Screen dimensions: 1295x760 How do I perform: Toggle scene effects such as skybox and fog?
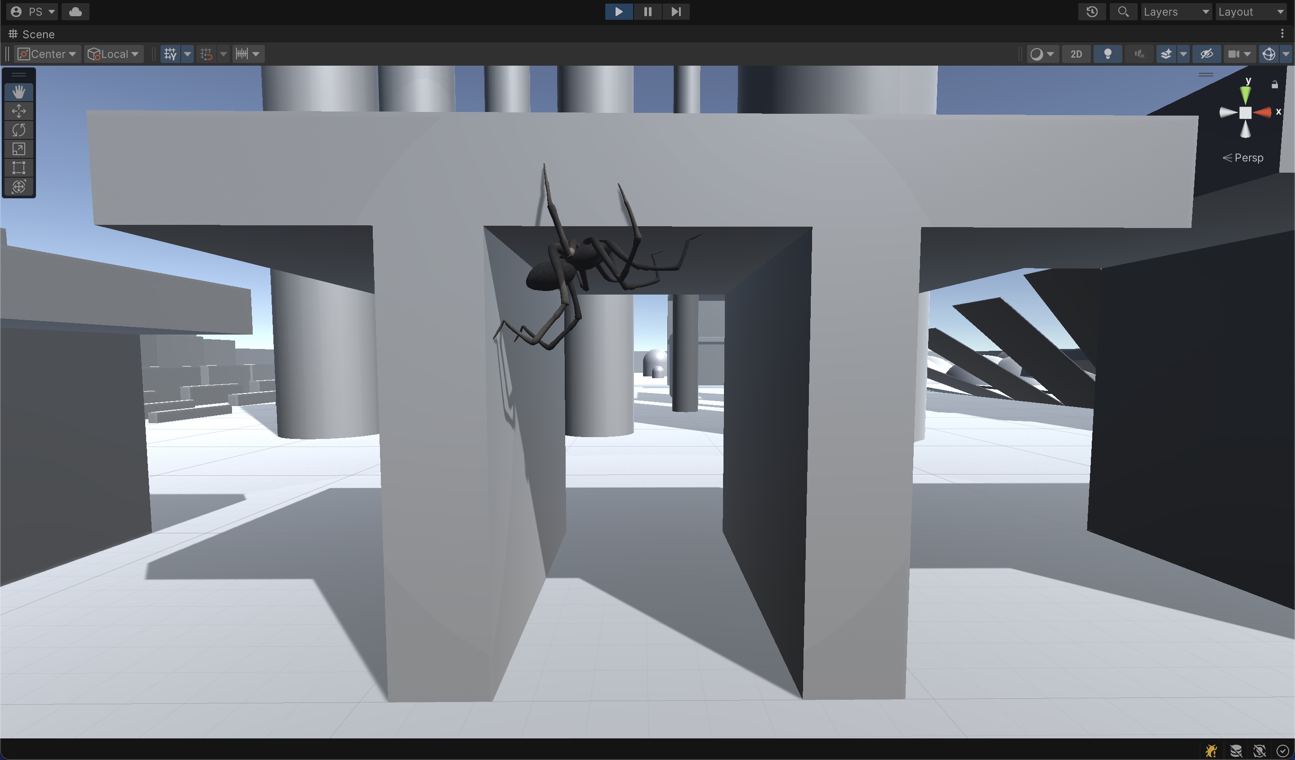pyautogui.click(x=1166, y=54)
